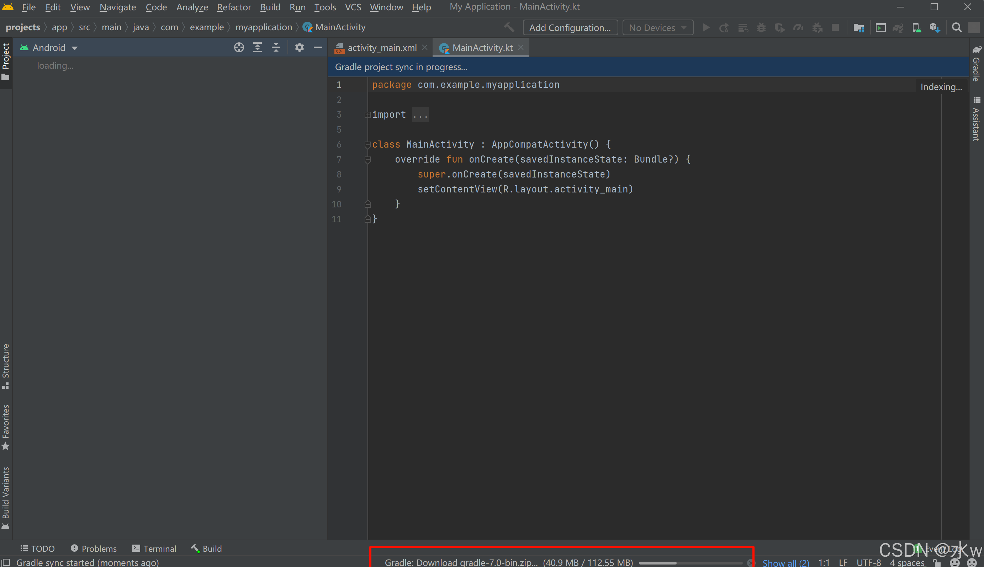Open the Project panel gear settings

(299, 48)
